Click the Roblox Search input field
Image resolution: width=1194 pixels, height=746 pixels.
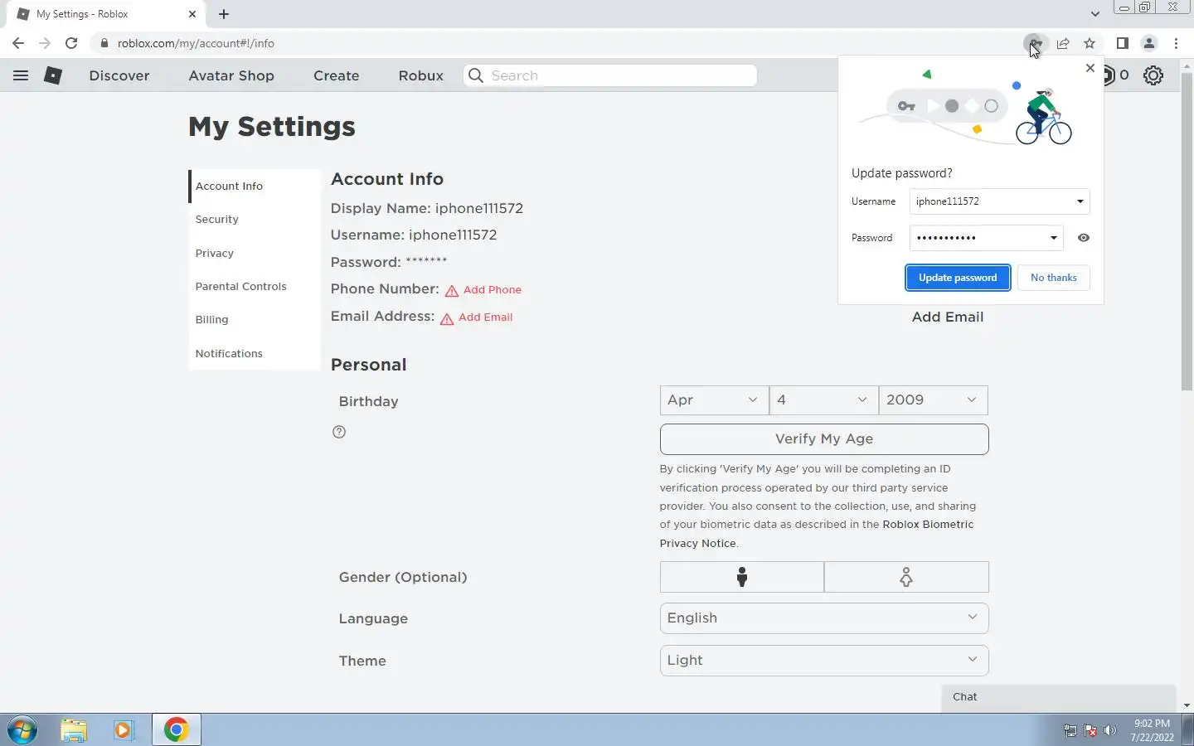click(610, 75)
